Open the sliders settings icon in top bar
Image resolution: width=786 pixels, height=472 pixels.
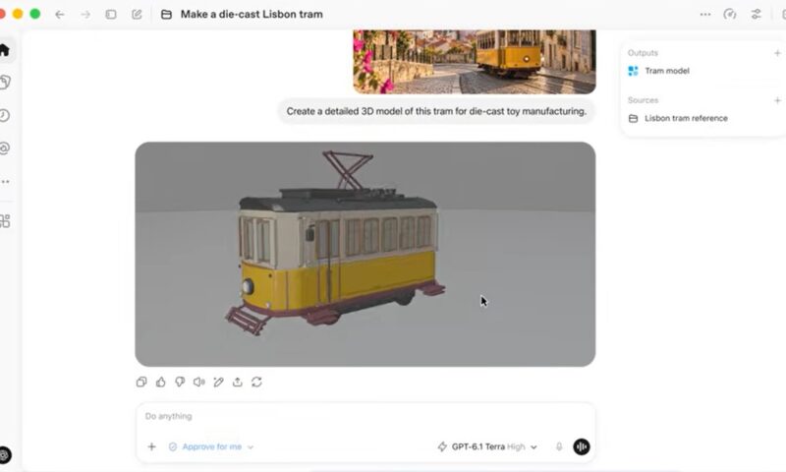(756, 15)
